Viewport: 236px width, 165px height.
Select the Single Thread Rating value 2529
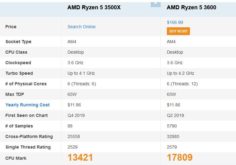[x=73, y=147]
